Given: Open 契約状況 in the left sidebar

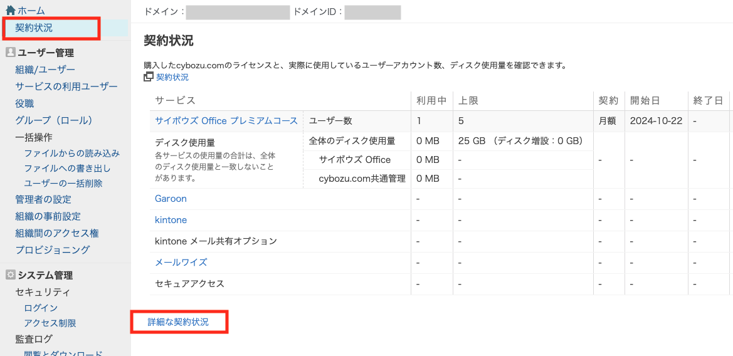Looking at the screenshot, I should point(34,28).
